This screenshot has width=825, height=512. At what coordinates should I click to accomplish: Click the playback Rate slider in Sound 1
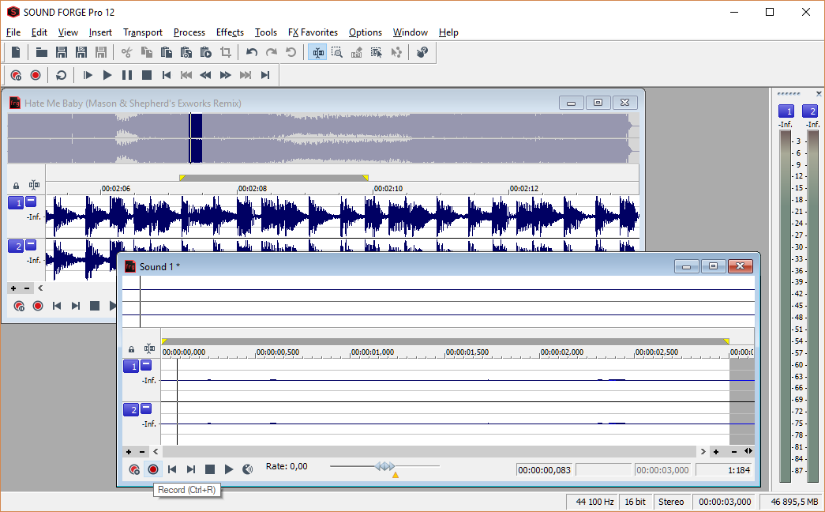384,467
